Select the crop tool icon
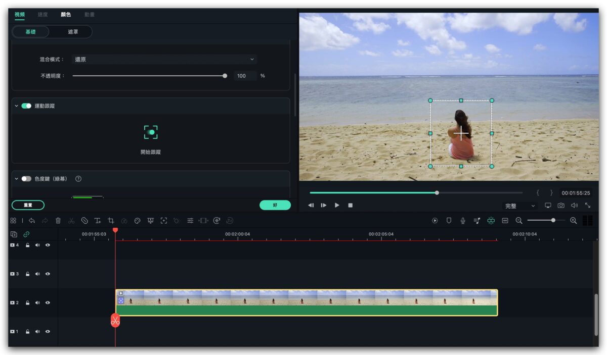The height and width of the screenshot is (355, 607). (111, 221)
